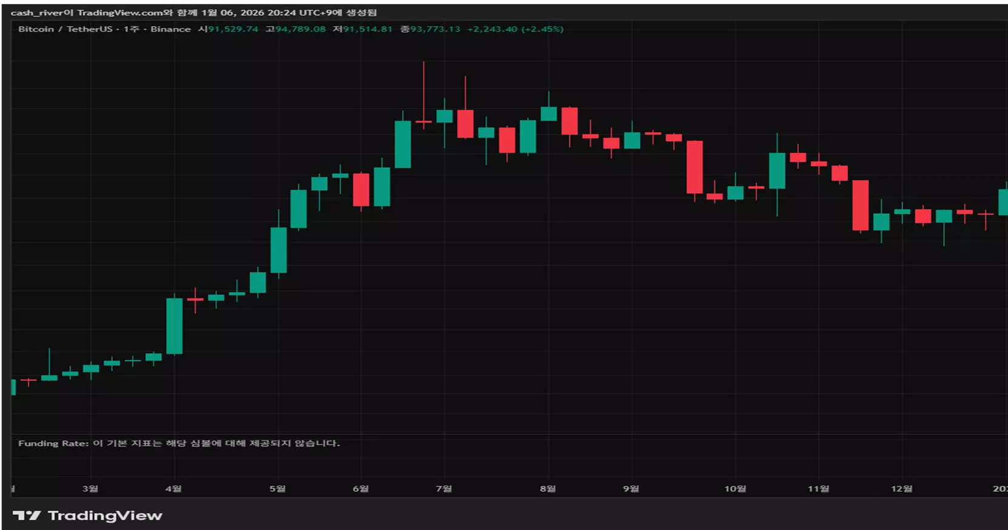The image size is (1008, 530).
Task: Click the close price 93,773.13
Action: pyautogui.click(x=435, y=29)
